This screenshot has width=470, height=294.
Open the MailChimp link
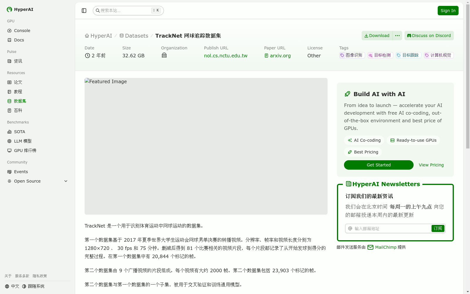click(x=382, y=247)
